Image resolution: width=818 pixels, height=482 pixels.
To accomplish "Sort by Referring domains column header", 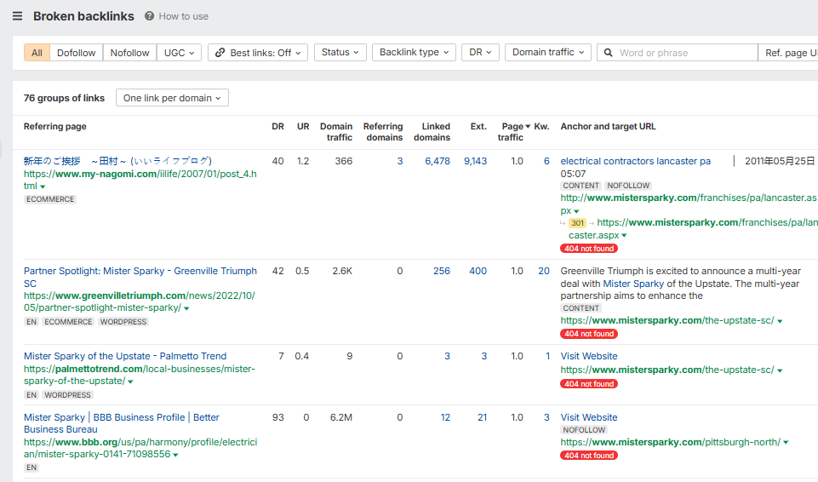I will pos(383,131).
